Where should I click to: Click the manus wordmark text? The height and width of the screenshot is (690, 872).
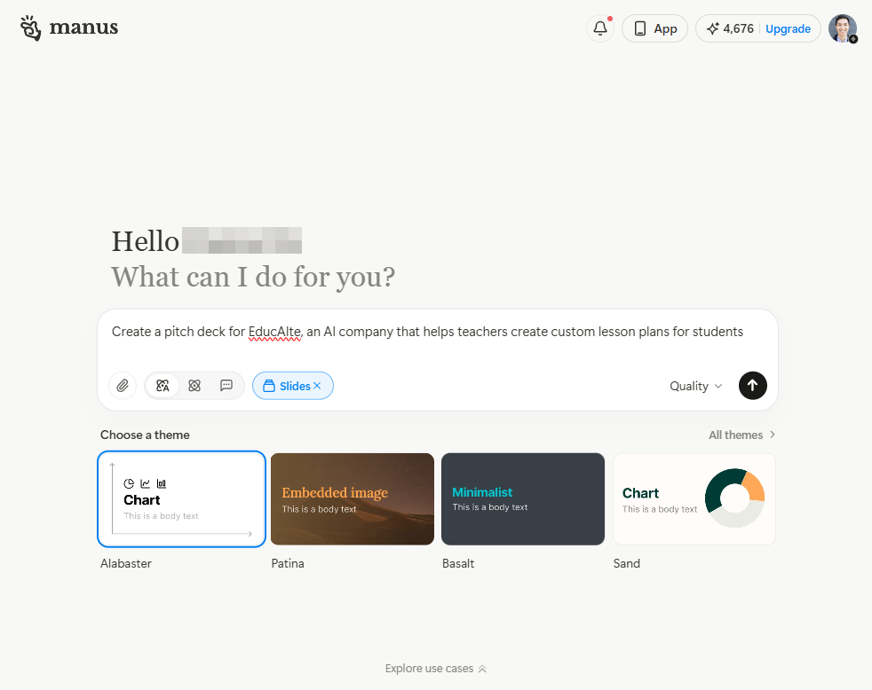[x=83, y=27]
